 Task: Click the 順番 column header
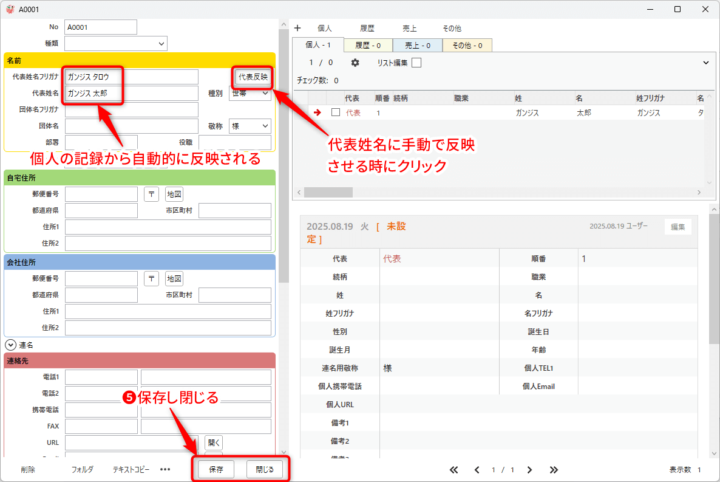coord(382,98)
